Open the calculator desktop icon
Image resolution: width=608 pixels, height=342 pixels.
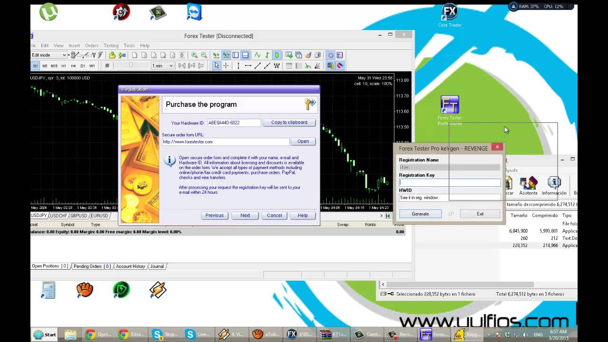pyautogui.click(x=48, y=290)
